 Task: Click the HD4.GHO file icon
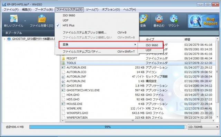click(64, 95)
